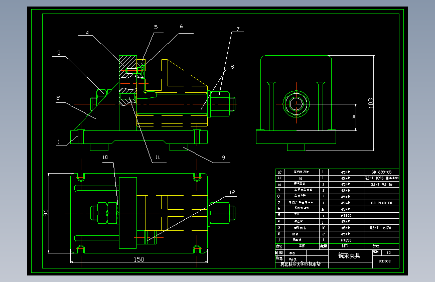This screenshot has height=282, width=435.
Task: Click the GB/T 93 16 standard cell
Action: [x=381, y=184]
